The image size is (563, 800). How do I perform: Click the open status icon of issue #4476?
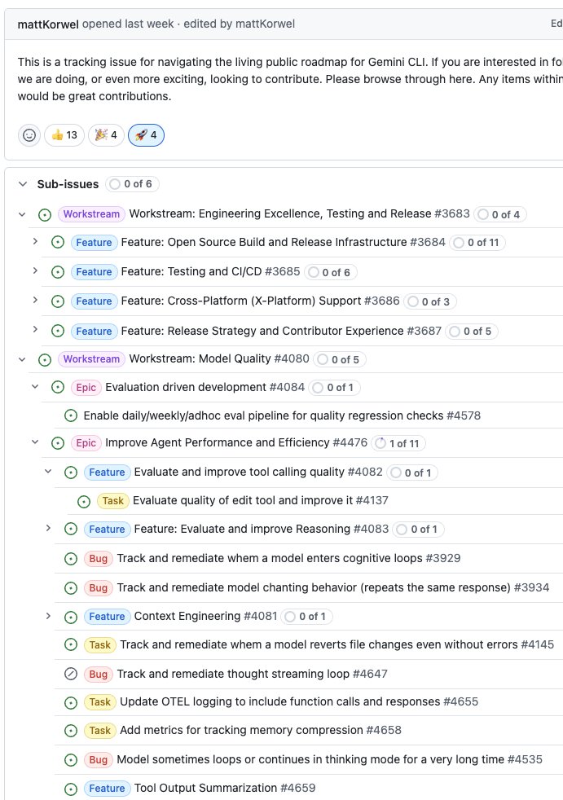point(58,443)
